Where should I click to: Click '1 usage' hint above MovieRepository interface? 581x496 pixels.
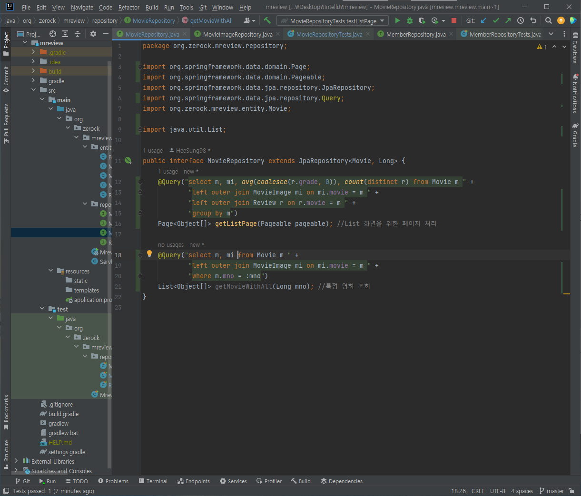click(x=153, y=151)
